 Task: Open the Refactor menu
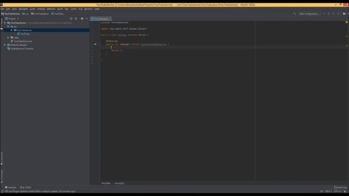click(51, 9)
